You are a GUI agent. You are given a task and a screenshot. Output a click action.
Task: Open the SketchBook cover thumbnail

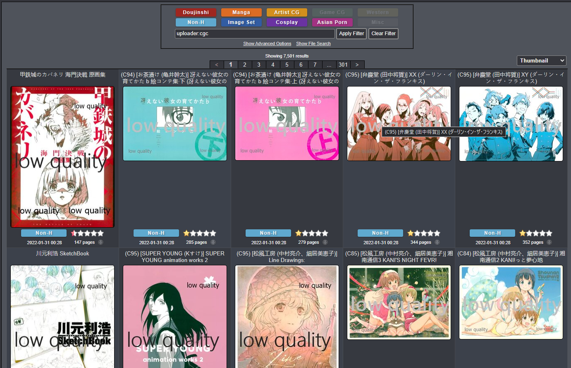pos(62,317)
